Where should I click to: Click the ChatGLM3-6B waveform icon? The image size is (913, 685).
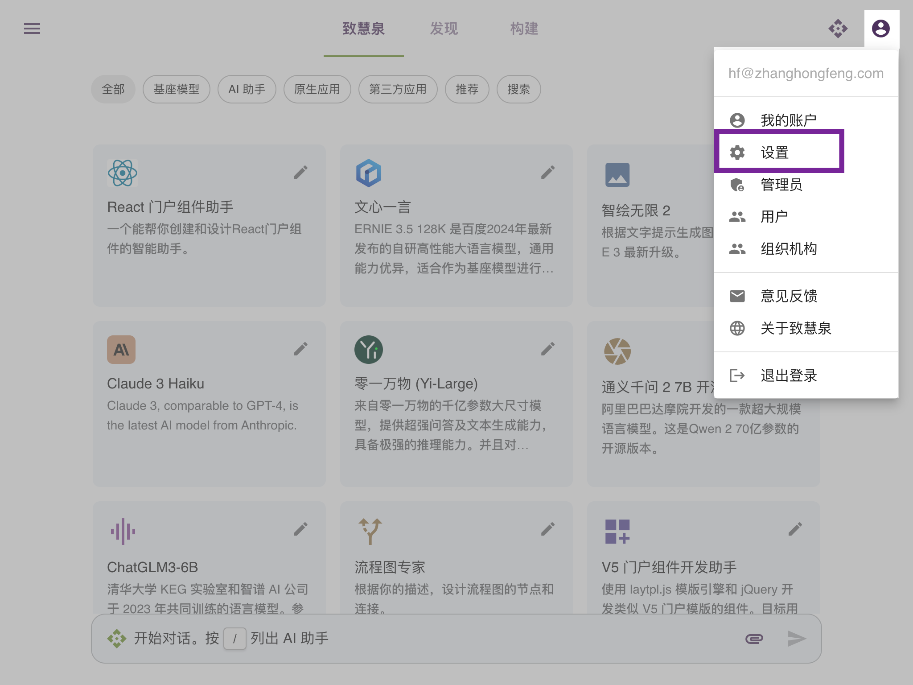click(x=123, y=532)
